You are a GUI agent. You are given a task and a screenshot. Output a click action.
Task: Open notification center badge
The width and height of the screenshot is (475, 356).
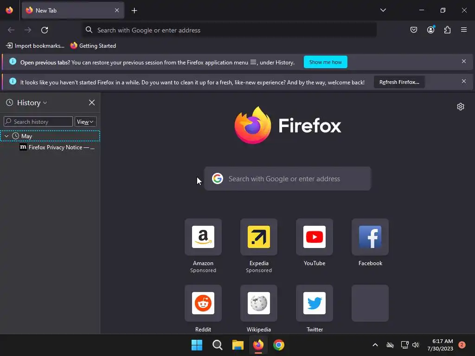click(462, 345)
